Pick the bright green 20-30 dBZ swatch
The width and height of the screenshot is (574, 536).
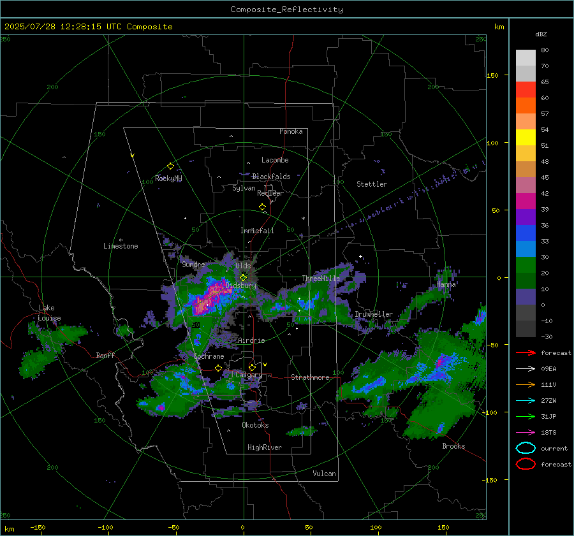click(x=526, y=265)
